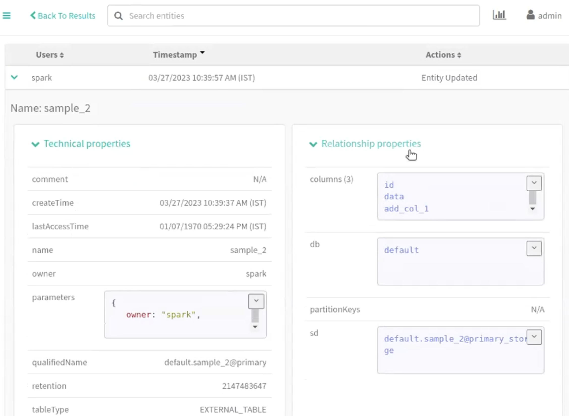Collapse the Relationship properties section
The image size is (569, 416).
(313, 144)
